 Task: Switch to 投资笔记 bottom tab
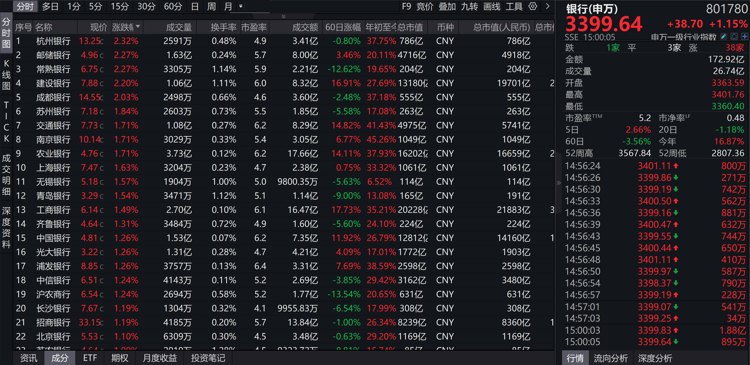point(208,358)
